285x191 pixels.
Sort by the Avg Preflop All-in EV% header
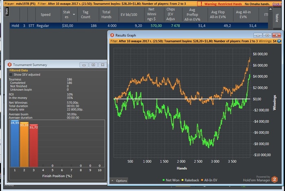pos(192,15)
